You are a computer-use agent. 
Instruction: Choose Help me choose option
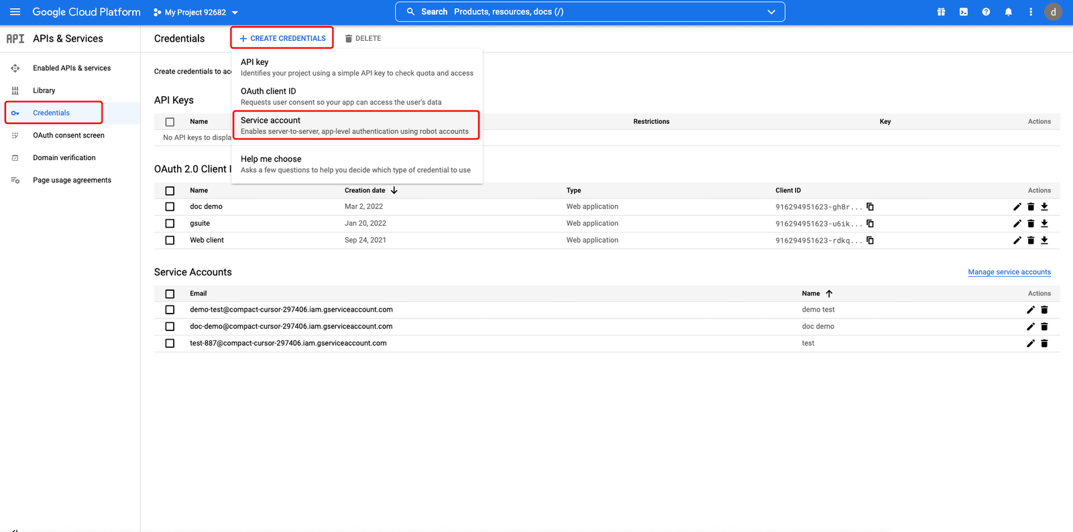tap(357, 164)
